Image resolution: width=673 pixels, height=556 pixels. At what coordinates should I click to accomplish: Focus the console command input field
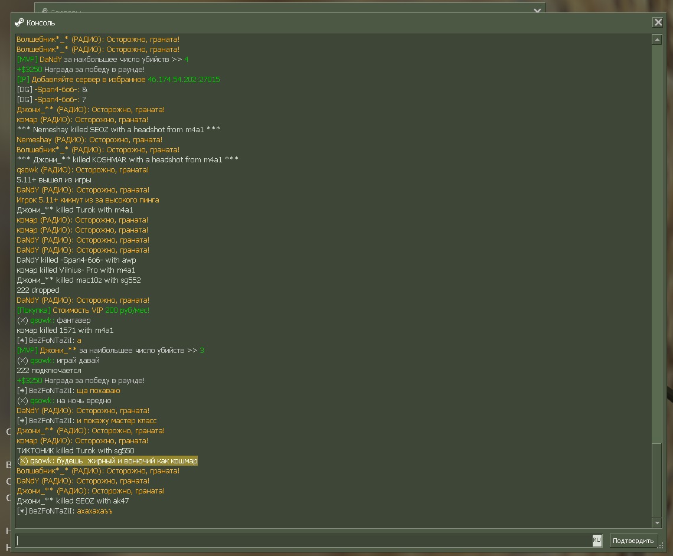point(301,540)
